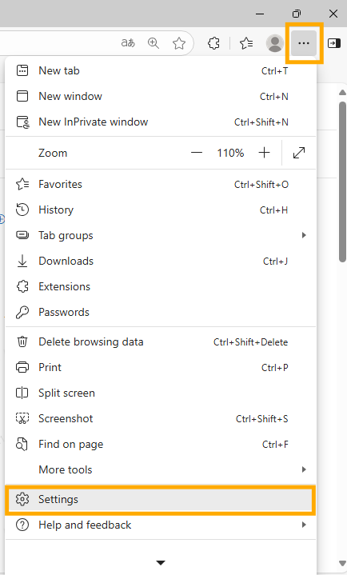The image size is (347, 575).
Task: Expand the More tools submenu arrow
Action: coord(304,469)
